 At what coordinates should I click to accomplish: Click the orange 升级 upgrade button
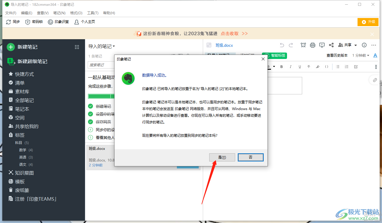tap(368, 22)
